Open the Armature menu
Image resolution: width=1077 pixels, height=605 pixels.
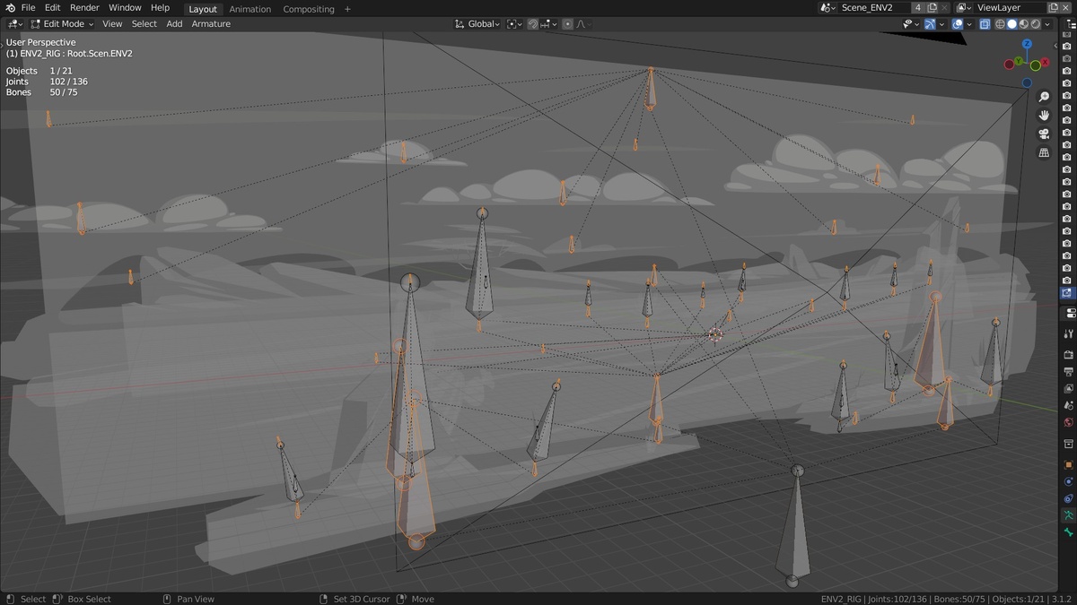[211, 24]
